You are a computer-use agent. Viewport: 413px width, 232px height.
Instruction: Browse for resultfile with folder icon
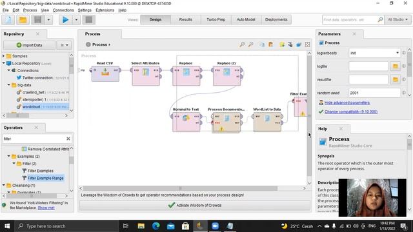point(395,79)
